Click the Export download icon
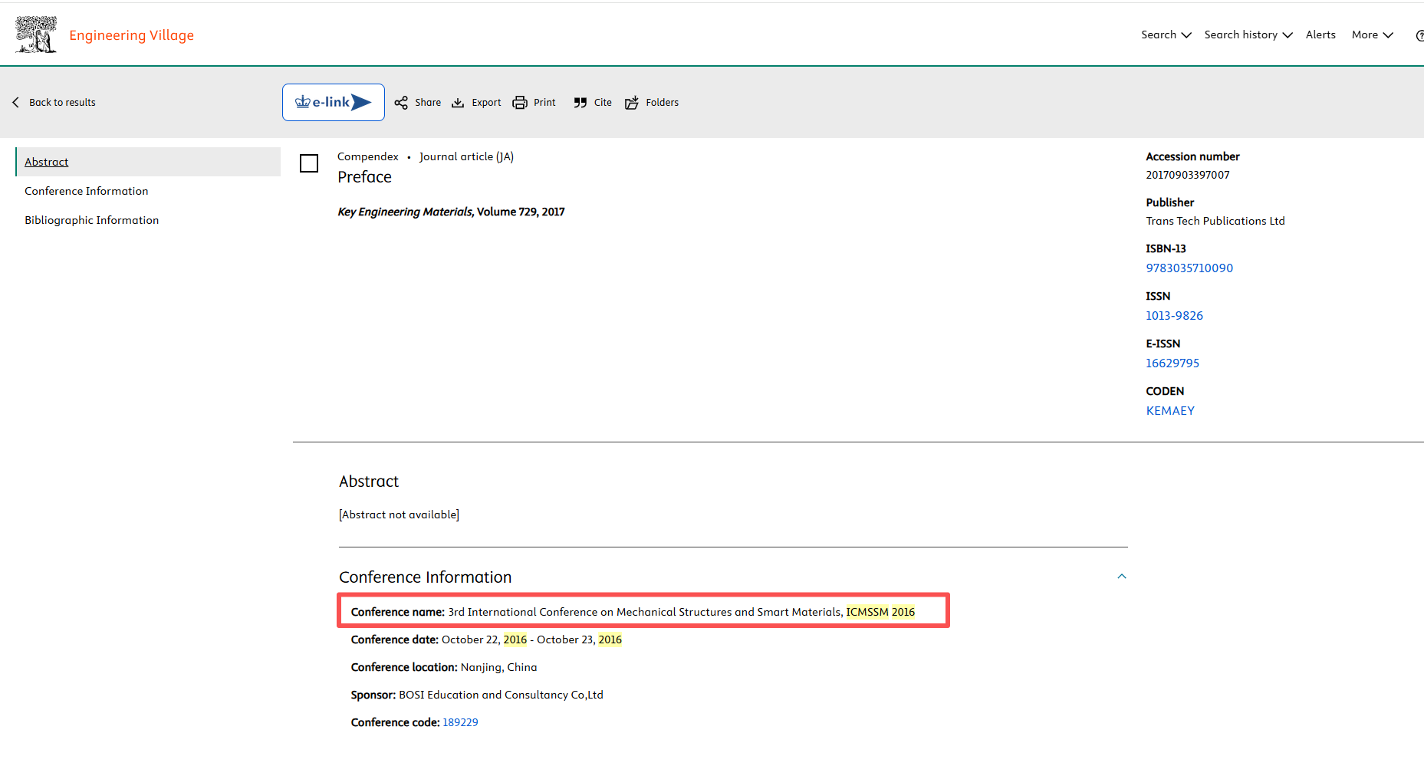 pyautogui.click(x=458, y=103)
